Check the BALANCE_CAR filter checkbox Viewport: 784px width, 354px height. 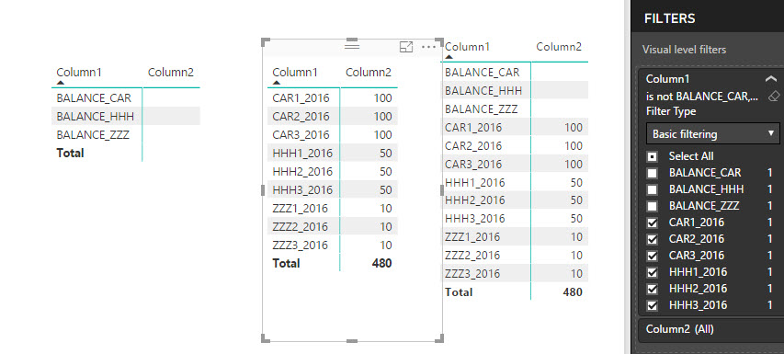pyautogui.click(x=652, y=173)
